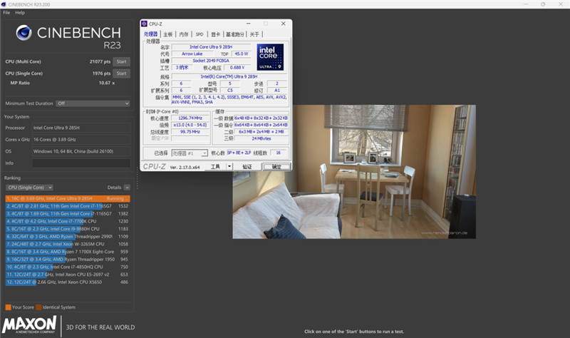Click the CPU-Z title bar app icon
The image size is (570, 338).
tap(145, 24)
